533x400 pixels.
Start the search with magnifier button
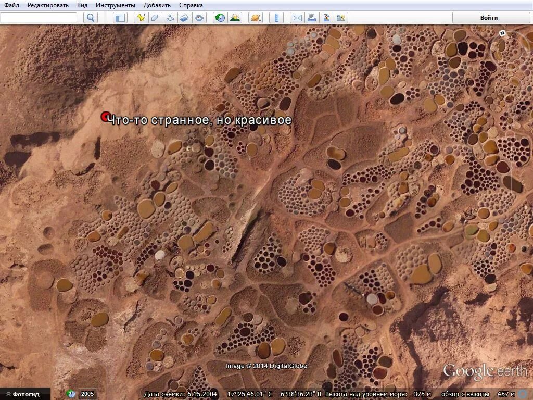[x=91, y=17]
